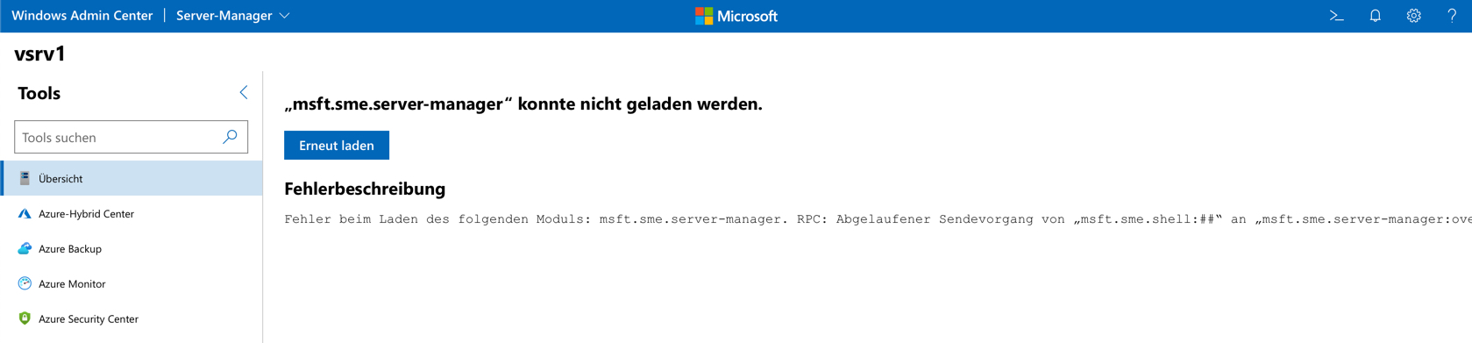Click the Übersicht server icon
The width and height of the screenshot is (1472, 343).
point(25,178)
